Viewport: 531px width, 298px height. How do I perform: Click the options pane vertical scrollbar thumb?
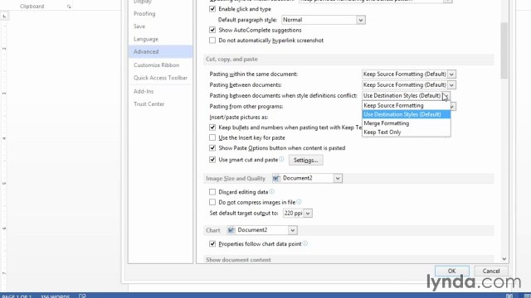504,50
